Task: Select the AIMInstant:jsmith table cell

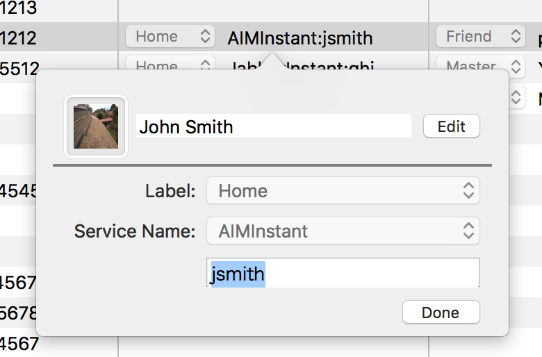Action: [300, 38]
